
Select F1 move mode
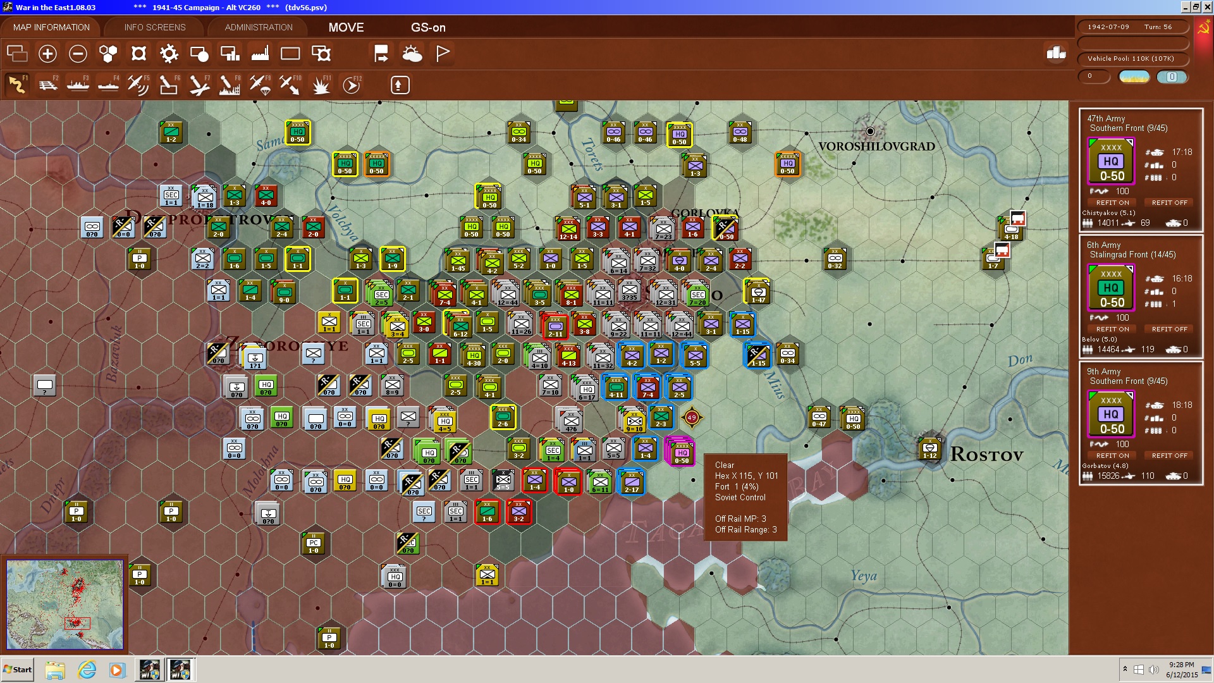pos(17,84)
